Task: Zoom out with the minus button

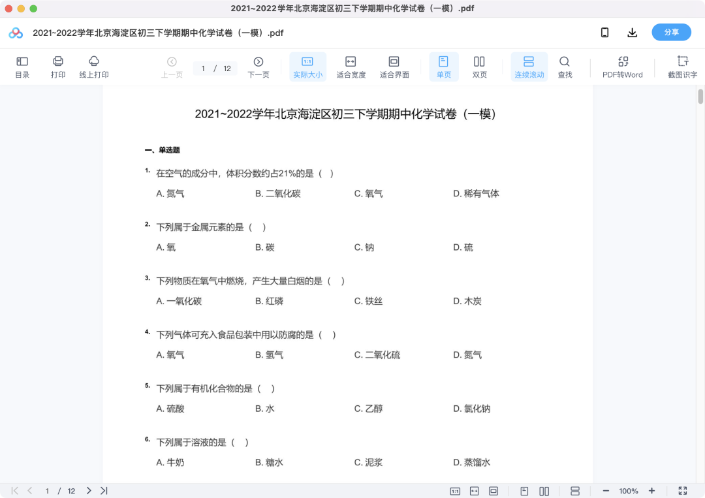Action: pos(606,491)
